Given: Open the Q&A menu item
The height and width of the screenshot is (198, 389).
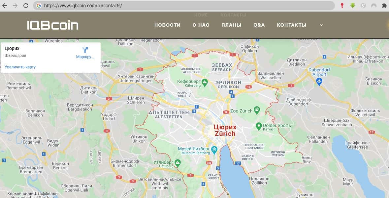Looking at the screenshot, I should pos(259,25).
